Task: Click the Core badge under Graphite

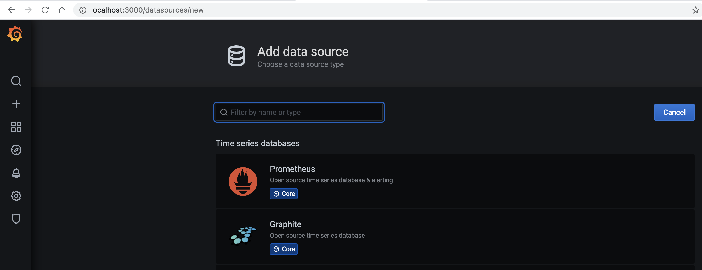Action: click(284, 249)
